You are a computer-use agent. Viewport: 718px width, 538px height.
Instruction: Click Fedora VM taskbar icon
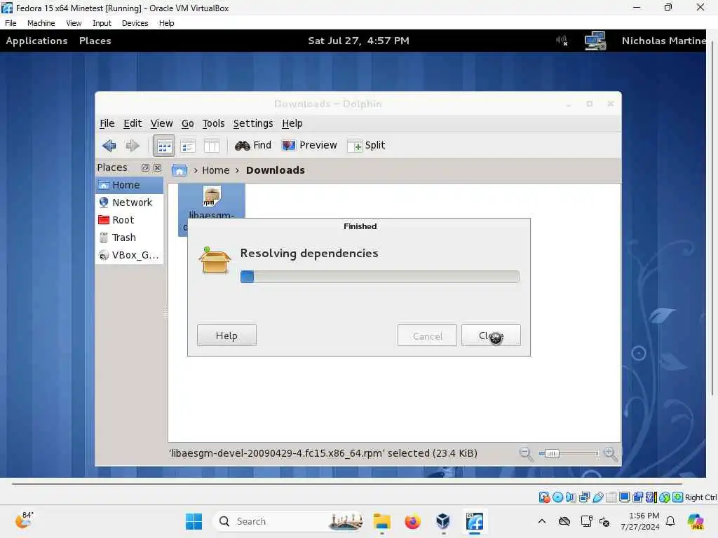[x=475, y=521]
